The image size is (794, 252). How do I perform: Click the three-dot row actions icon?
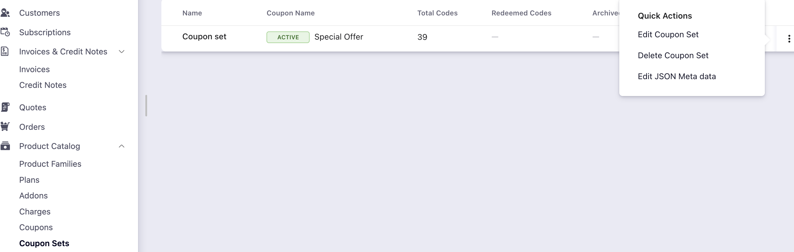pos(789,38)
